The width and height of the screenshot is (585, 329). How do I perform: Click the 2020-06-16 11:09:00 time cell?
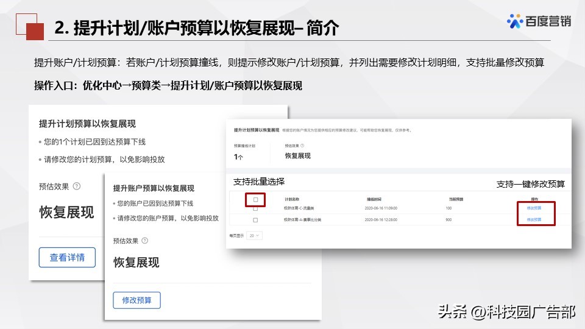[381, 208]
